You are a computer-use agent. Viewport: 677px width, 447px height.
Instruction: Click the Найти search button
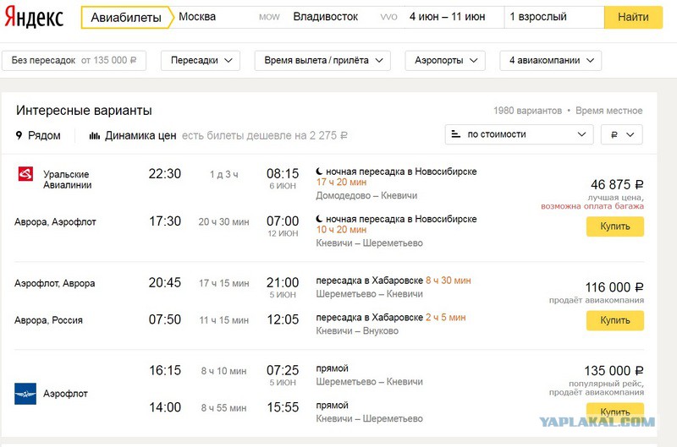coord(633,17)
